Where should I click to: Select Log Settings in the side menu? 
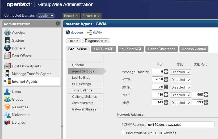click(81, 78)
